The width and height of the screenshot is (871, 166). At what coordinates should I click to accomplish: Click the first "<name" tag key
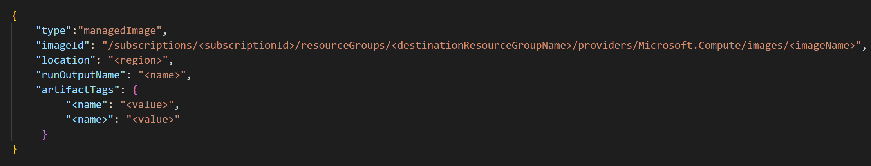point(87,105)
